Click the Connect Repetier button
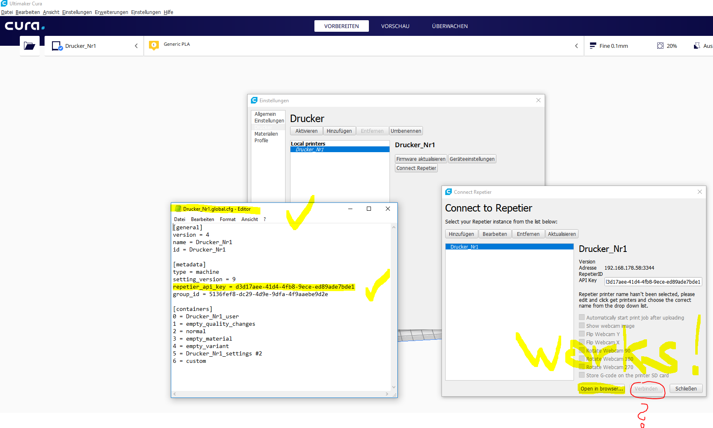 click(x=416, y=168)
